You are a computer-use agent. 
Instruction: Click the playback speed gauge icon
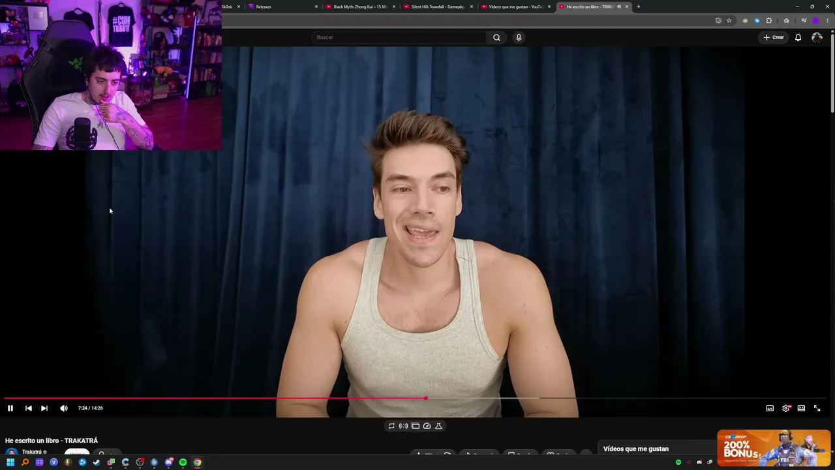(x=427, y=426)
